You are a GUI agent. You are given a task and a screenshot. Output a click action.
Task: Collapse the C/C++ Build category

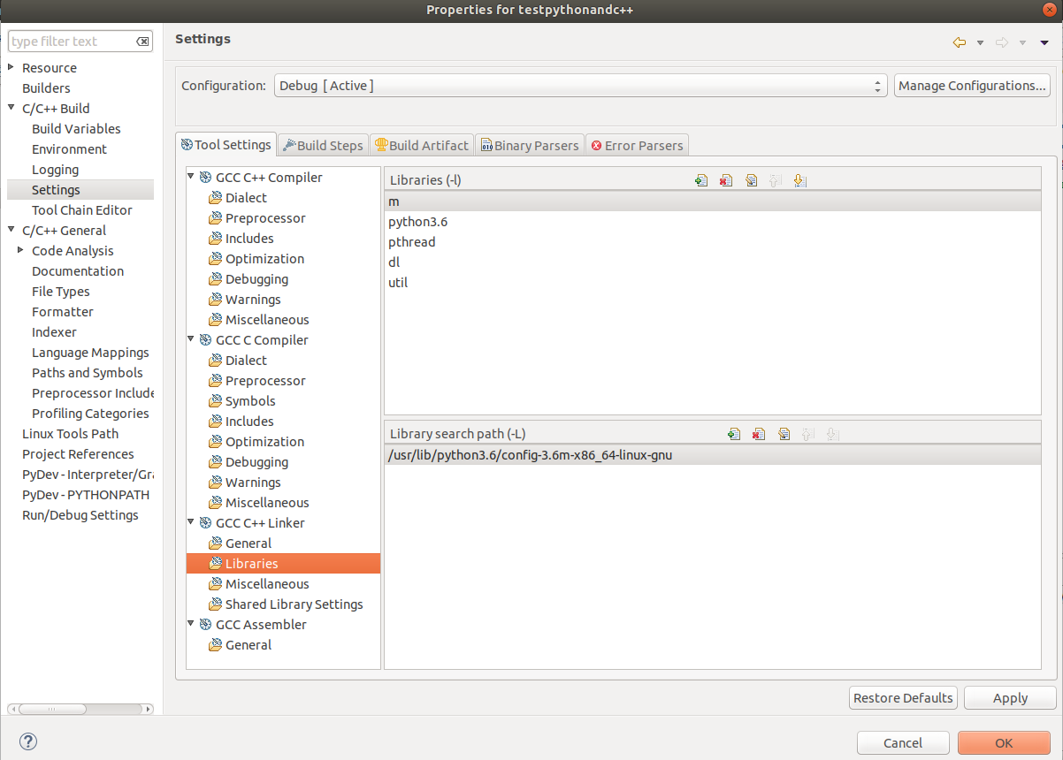(11, 109)
